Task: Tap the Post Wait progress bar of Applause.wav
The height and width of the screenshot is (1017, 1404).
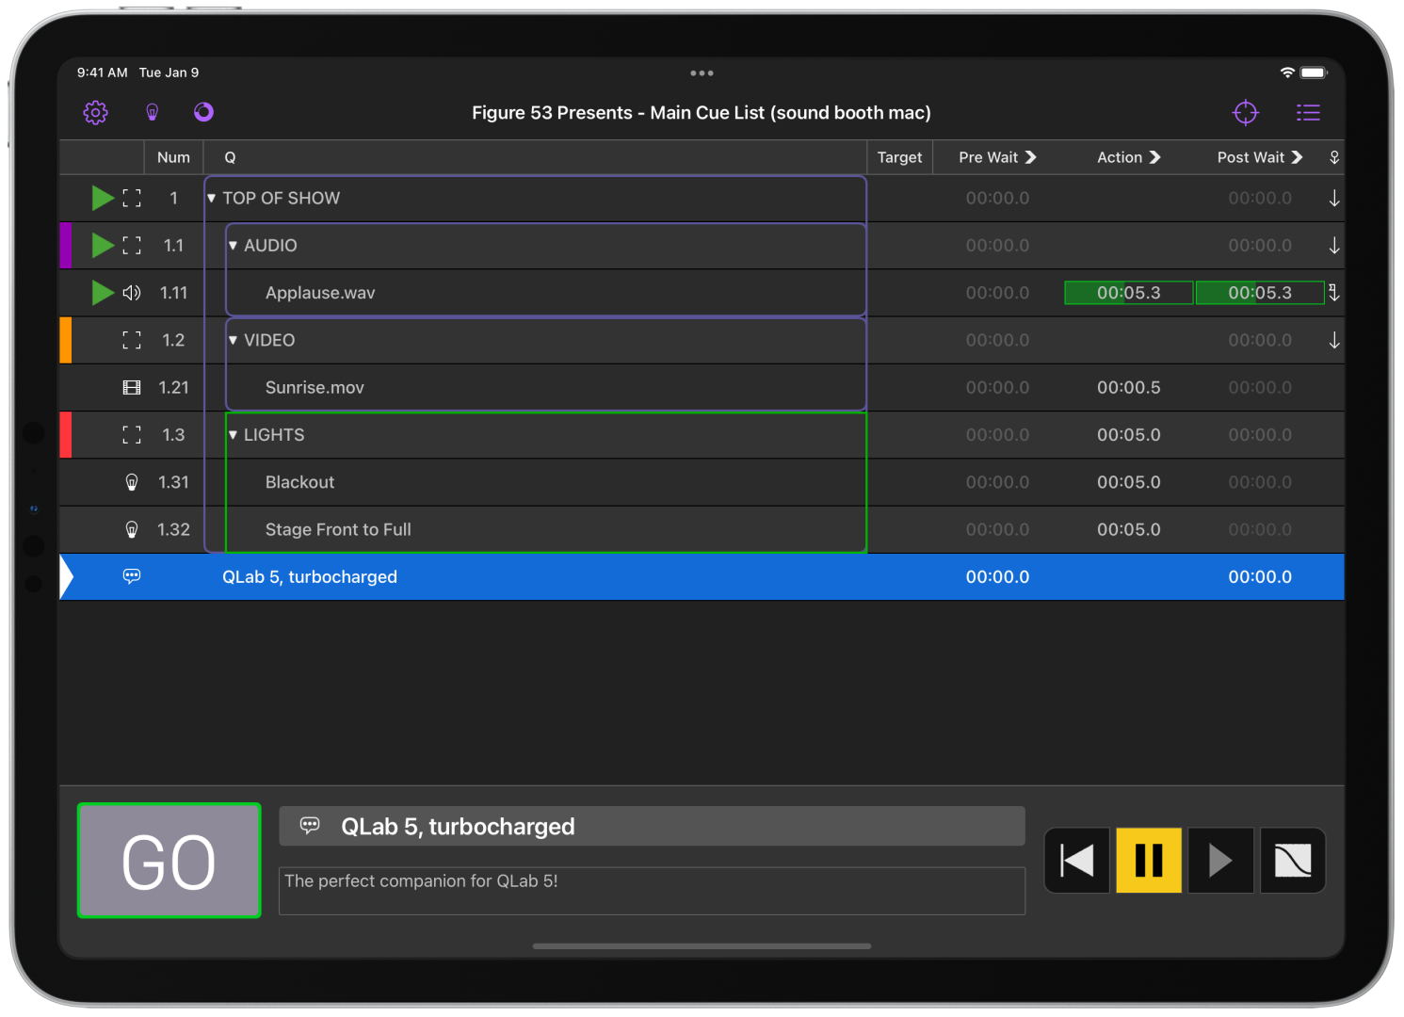Action: click(1260, 293)
